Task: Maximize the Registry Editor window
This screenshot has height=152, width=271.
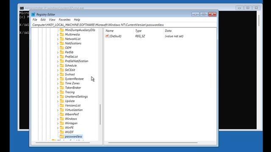Action: pos(204,14)
